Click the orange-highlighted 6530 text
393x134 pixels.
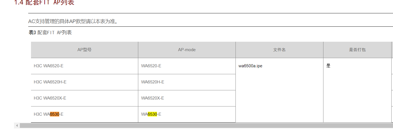54,114
